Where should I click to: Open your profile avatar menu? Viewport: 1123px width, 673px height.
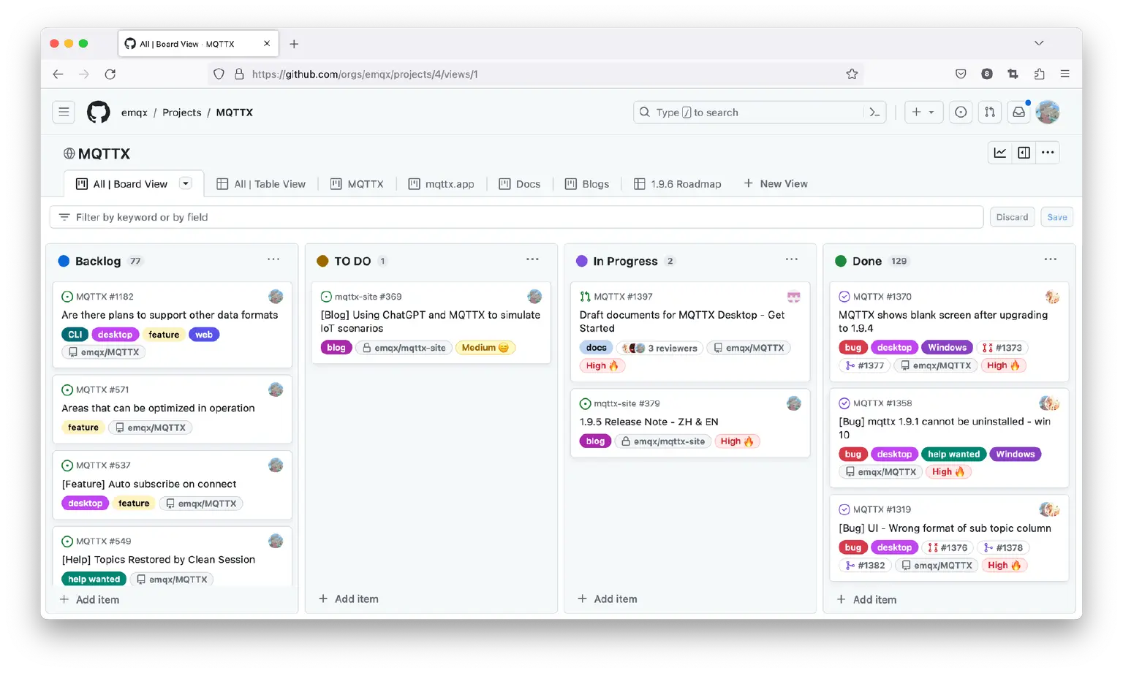click(1047, 112)
